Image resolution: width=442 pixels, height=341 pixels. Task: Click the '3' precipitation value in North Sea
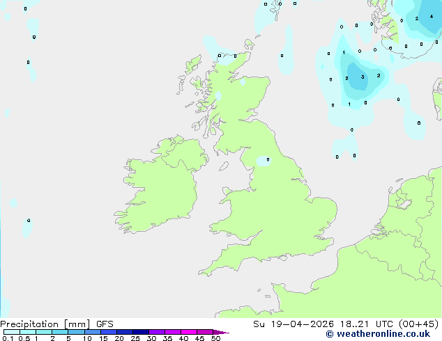point(363,77)
